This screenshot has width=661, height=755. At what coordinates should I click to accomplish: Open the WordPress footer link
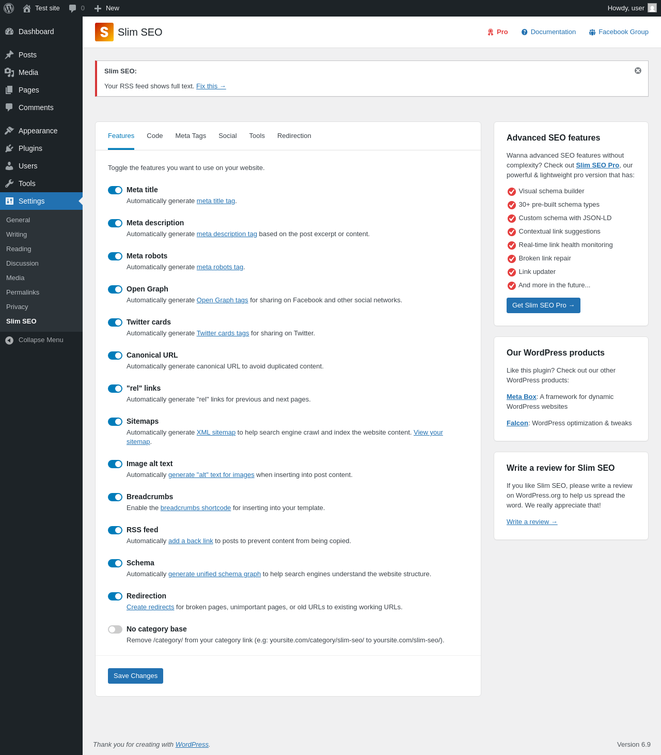click(192, 745)
